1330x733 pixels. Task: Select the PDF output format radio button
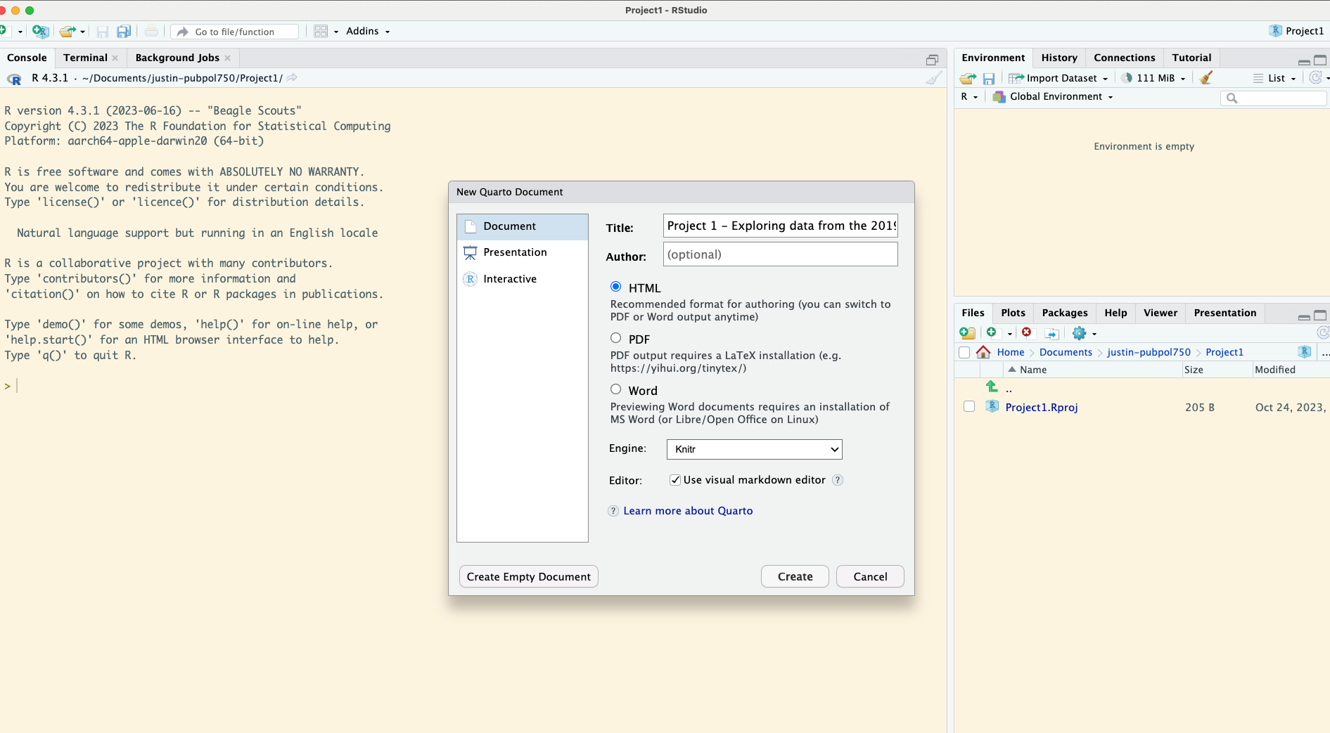[x=616, y=338]
